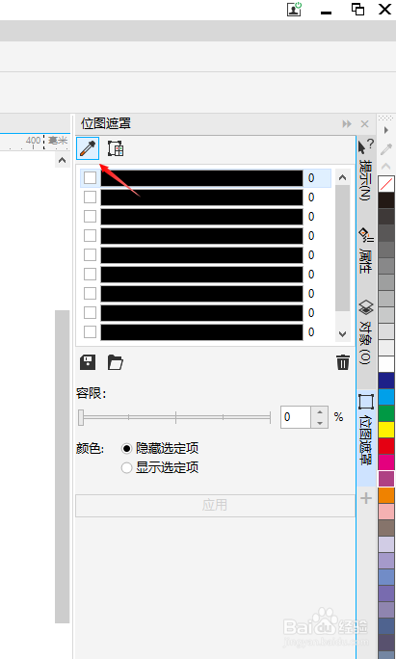
Task: Tick the fifth mask color checkbox
Action: coord(90,255)
